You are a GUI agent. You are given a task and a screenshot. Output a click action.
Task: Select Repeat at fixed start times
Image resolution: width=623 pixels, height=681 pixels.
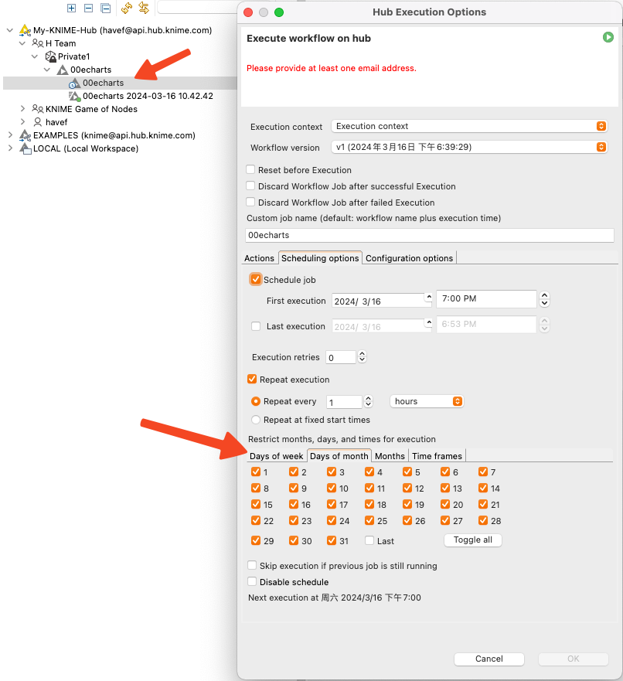tap(256, 420)
